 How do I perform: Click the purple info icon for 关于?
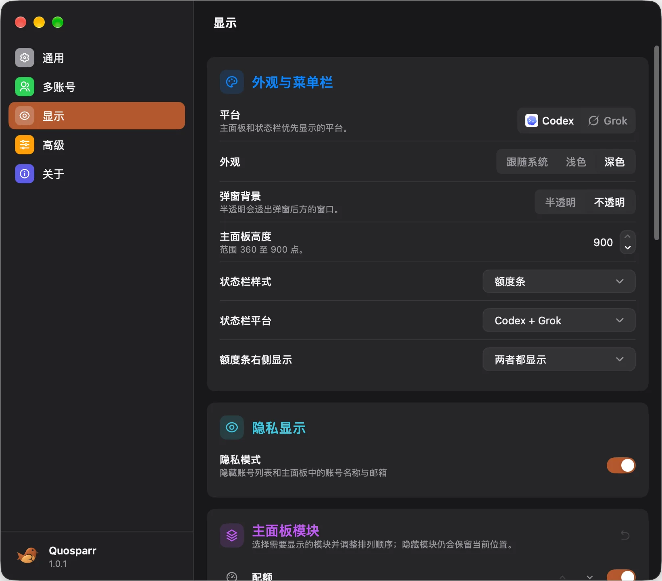tap(25, 174)
